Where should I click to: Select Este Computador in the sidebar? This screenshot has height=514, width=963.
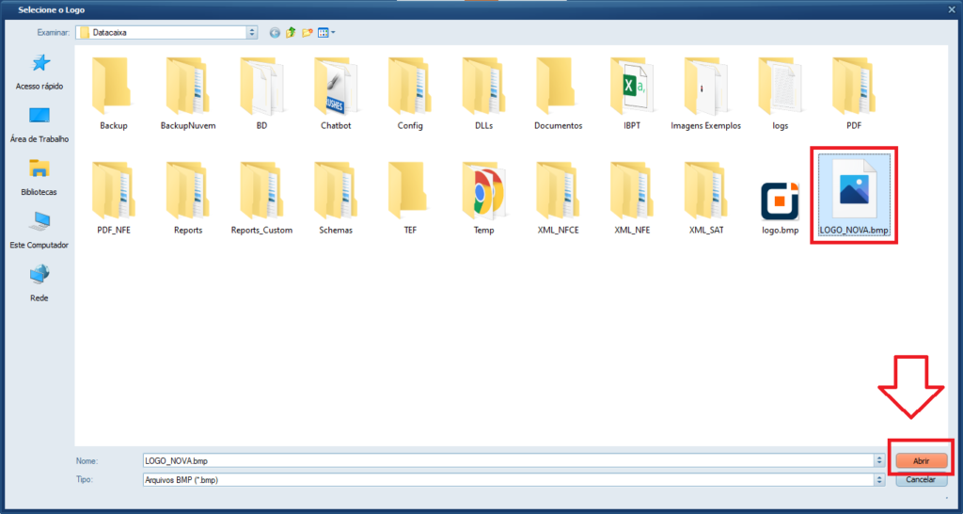tap(39, 229)
